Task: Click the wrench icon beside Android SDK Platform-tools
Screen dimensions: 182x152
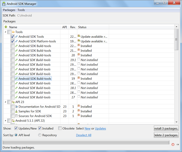Action: (16, 41)
